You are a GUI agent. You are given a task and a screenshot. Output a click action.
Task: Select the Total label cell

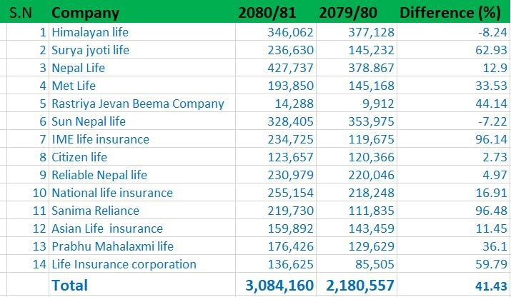[69, 285]
